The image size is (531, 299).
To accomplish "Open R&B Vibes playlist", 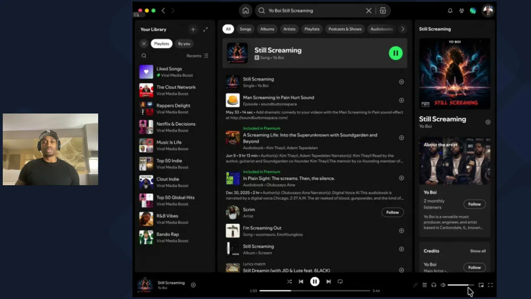I will [x=175, y=219].
